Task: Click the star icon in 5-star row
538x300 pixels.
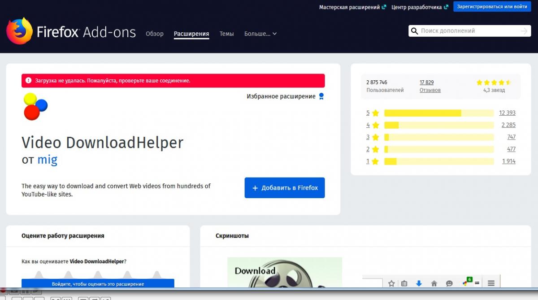Action: tap(376, 113)
